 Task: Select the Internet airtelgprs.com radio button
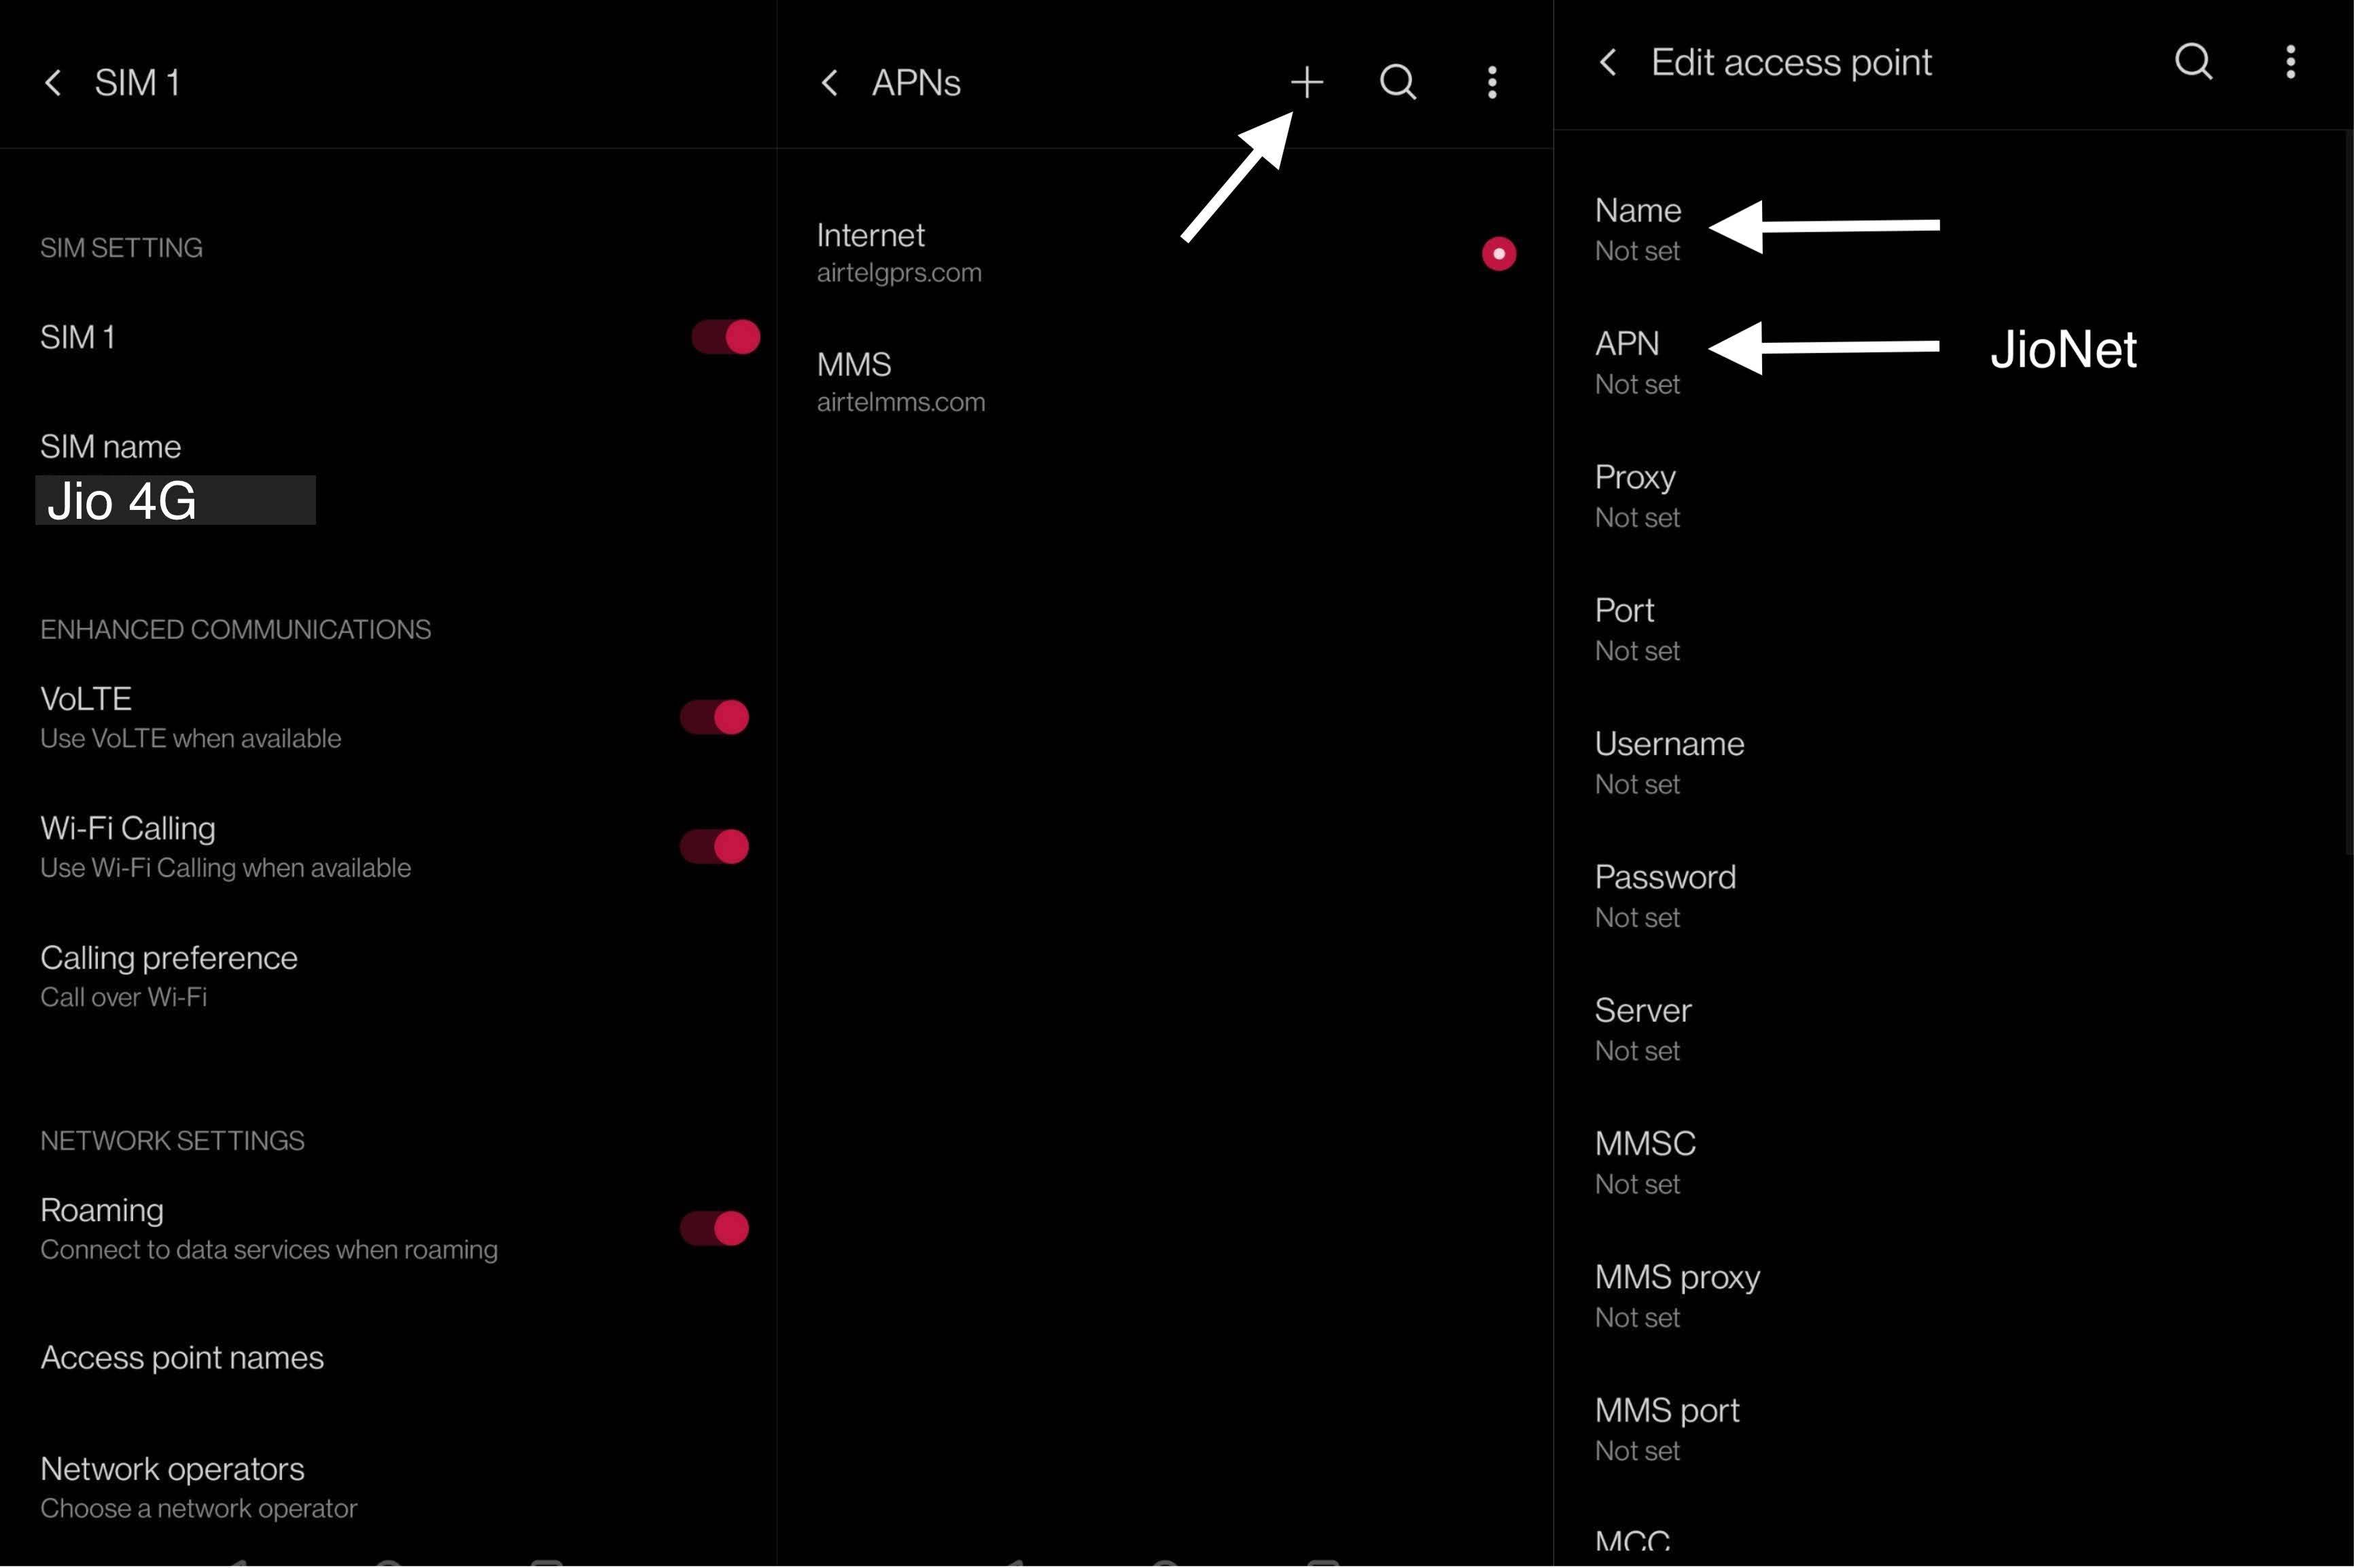[x=1498, y=254]
